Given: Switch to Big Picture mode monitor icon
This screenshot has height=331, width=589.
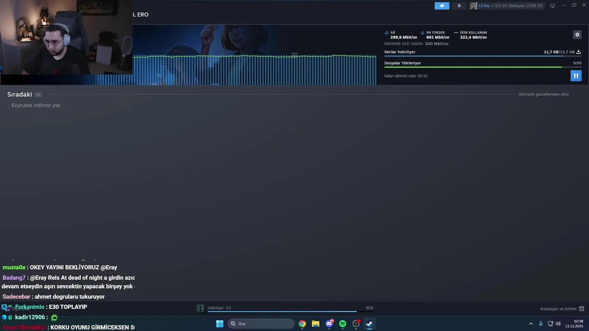Looking at the screenshot, I should point(553,6).
